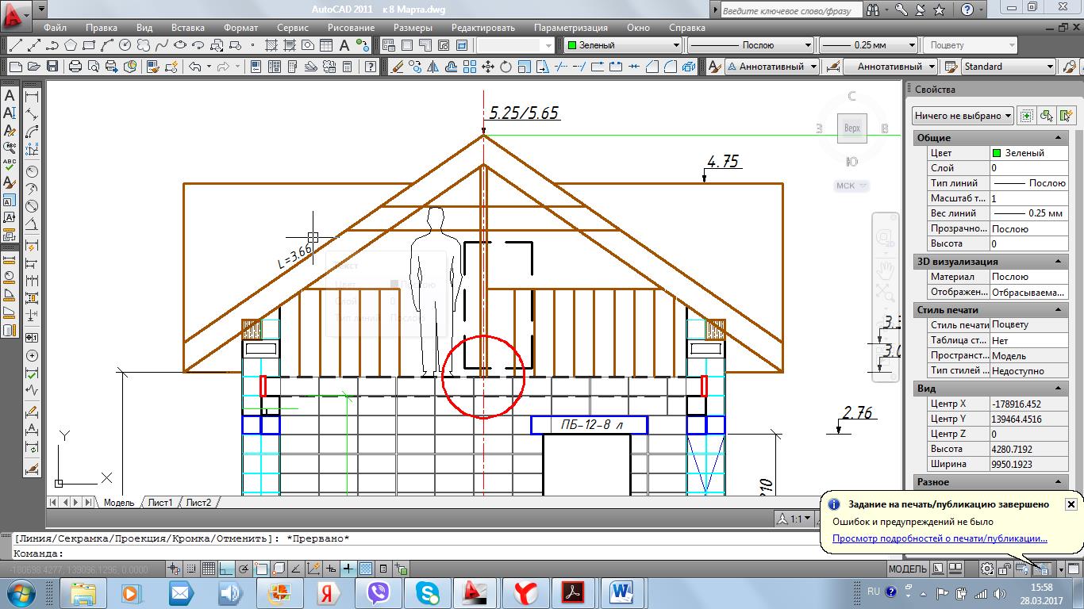Click the Верх face of ViewCube
Viewport: 1084px width, 609px height.
click(851, 128)
